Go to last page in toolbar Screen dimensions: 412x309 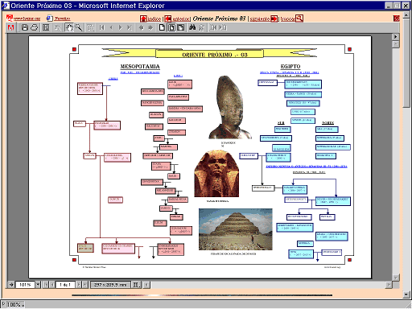coord(130,27)
